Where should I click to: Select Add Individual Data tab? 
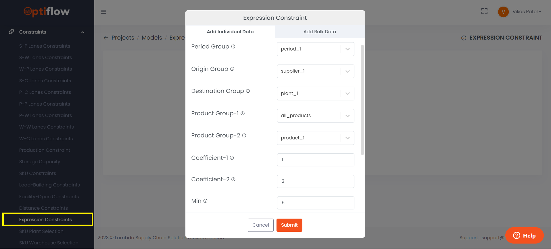coord(230,32)
